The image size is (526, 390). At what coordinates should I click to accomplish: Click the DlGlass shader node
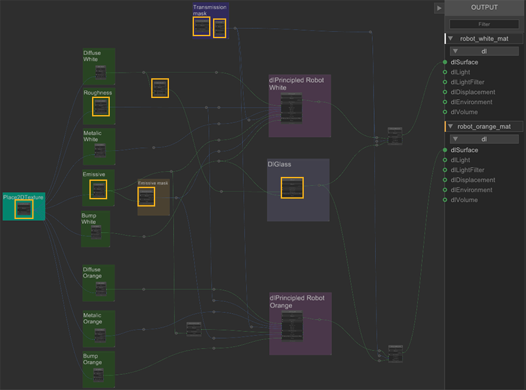coord(292,187)
